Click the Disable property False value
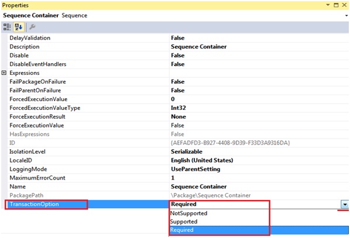 tap(178, 56)
